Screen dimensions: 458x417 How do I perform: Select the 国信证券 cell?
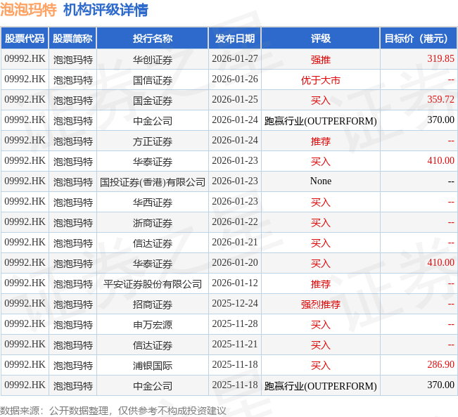[153, 80]
